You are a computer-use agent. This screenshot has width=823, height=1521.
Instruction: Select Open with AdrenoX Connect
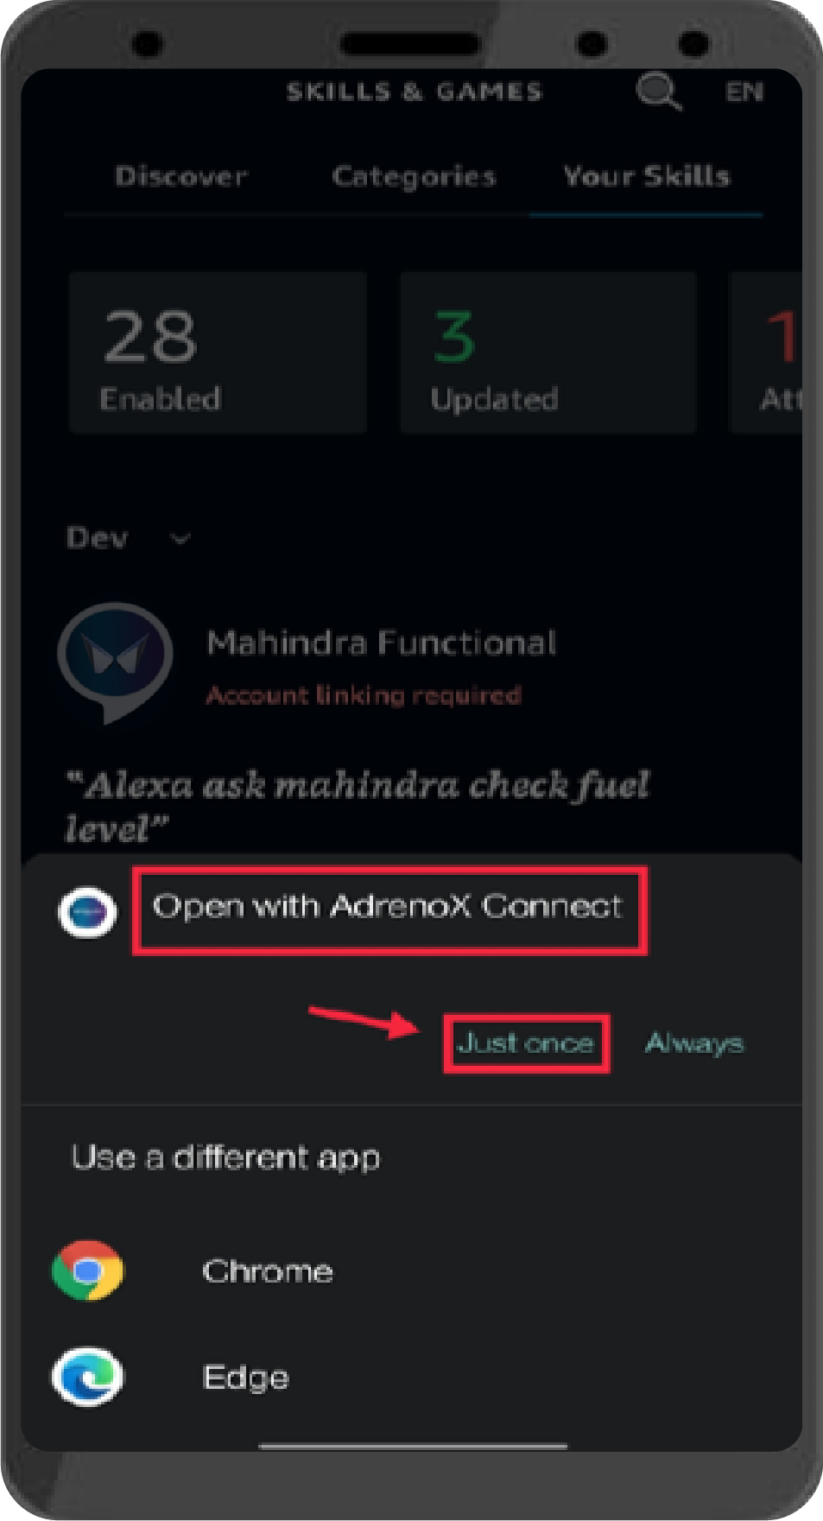[388, 907]
